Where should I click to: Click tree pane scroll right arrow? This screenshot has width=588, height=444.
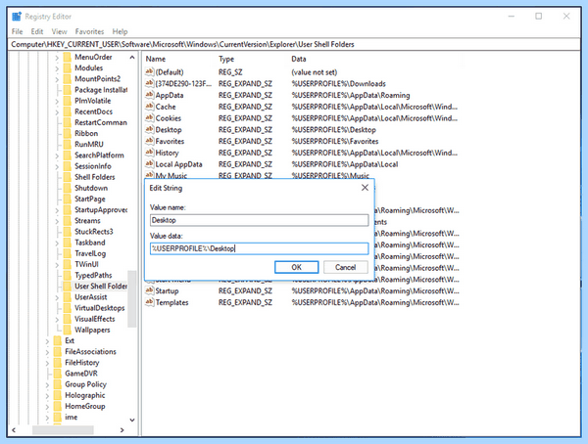click(122, 430)
